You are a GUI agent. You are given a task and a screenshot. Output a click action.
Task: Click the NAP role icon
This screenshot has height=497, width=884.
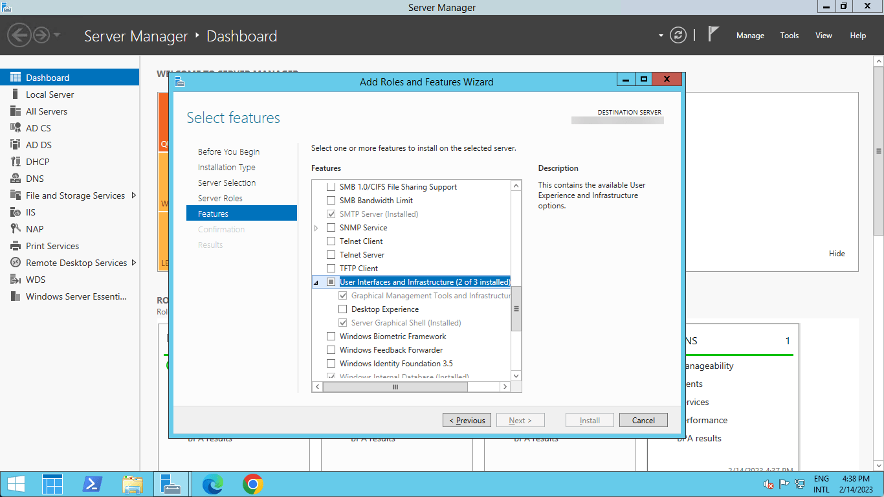(16, 229)
